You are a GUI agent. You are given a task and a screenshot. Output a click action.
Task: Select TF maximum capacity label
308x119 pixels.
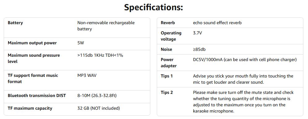coord(30,108)
